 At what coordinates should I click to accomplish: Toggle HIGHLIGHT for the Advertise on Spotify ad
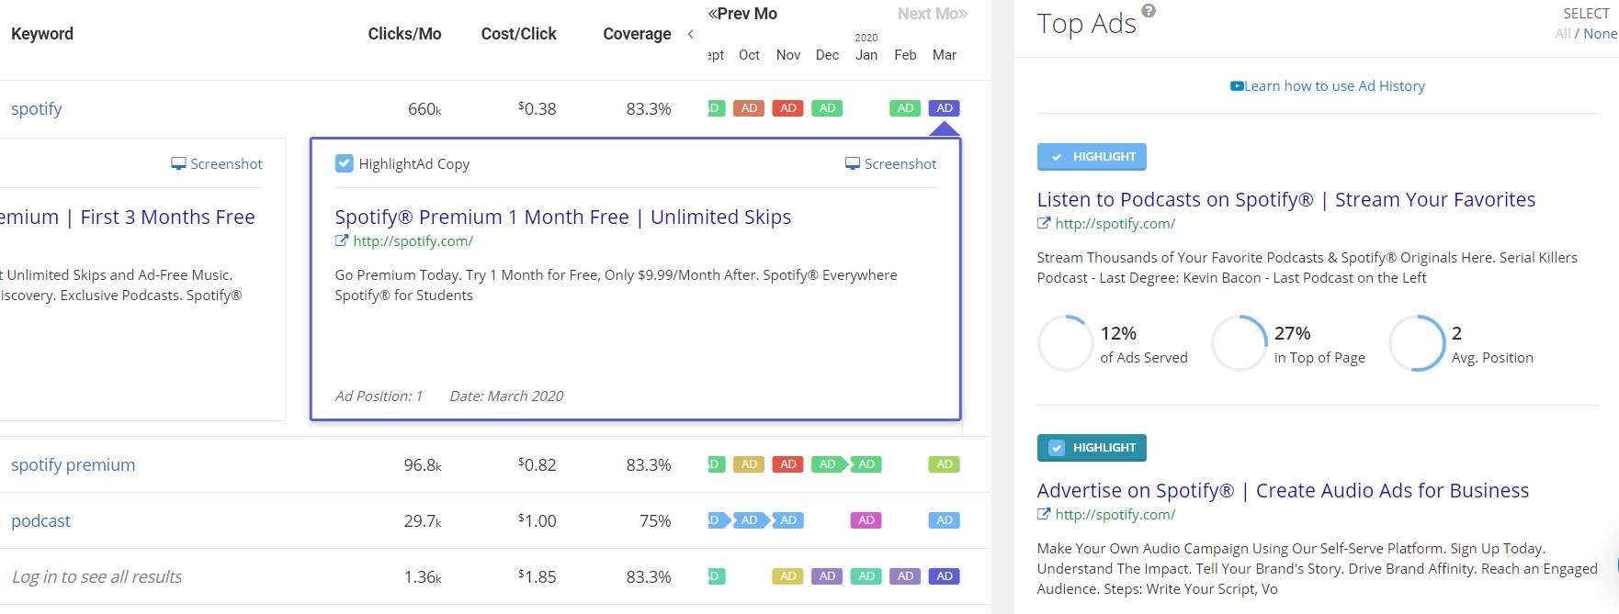click(x=1092, y=448)
